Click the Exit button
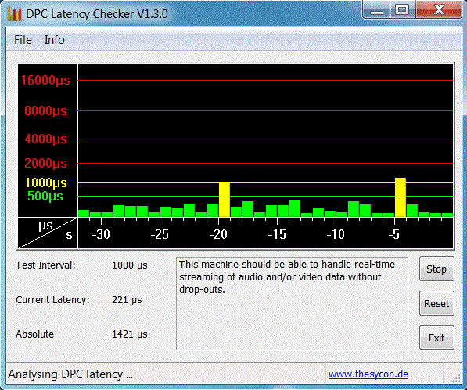 pyautogui.click(x=436, y=338)
